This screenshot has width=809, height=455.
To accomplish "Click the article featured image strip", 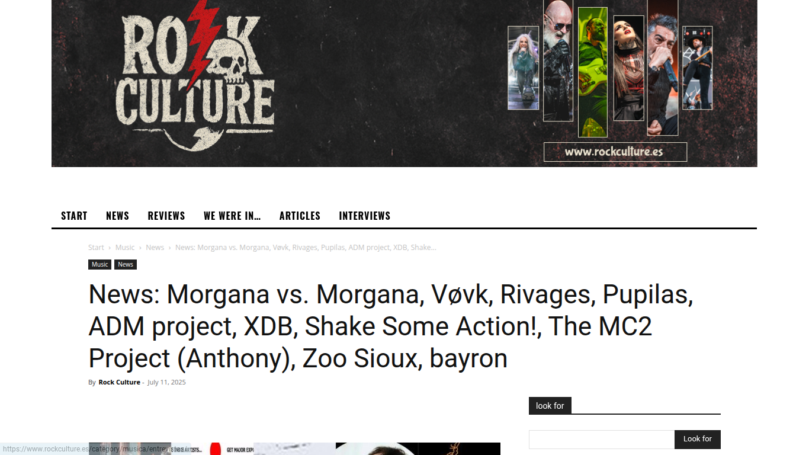I will [x=294, y=448].
